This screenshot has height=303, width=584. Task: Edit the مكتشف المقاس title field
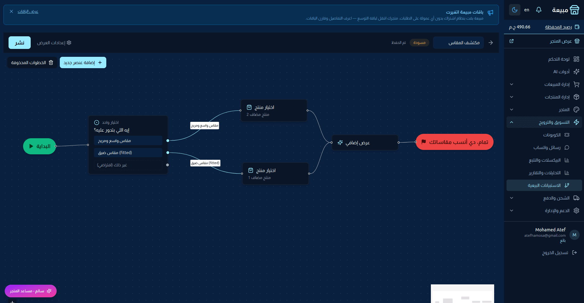pos(458,43)
